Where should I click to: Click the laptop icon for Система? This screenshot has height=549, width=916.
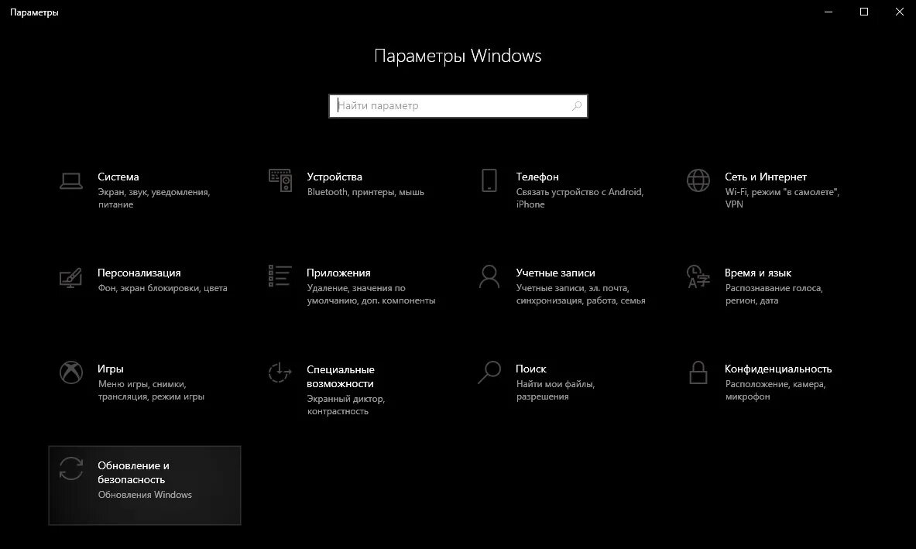pyautogui.click(x=71, y=181)
